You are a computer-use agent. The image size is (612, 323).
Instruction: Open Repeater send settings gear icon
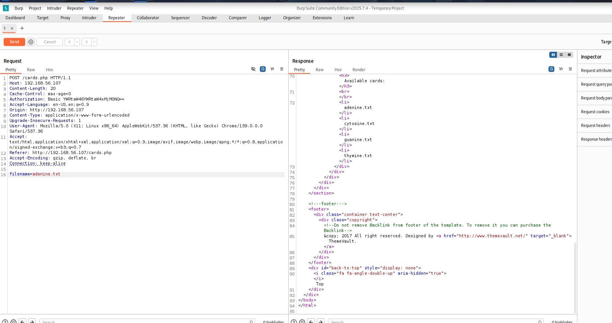(31, 42)
